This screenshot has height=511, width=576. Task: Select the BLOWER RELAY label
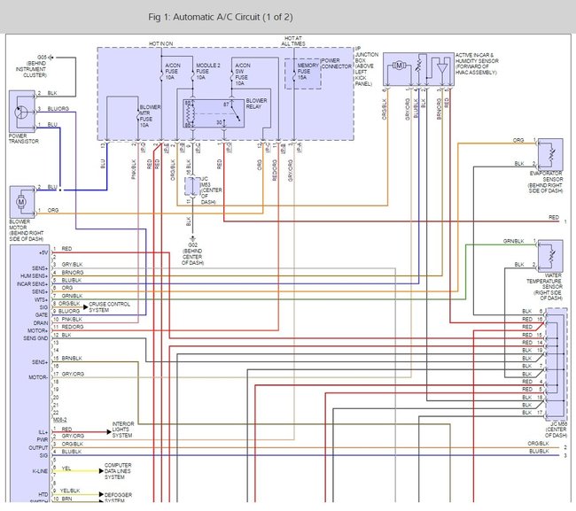(x=256, y=104)
